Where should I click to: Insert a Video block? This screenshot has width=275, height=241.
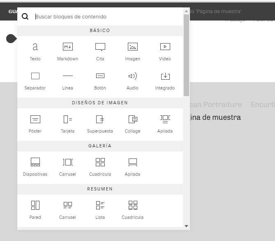click(165, 52)
